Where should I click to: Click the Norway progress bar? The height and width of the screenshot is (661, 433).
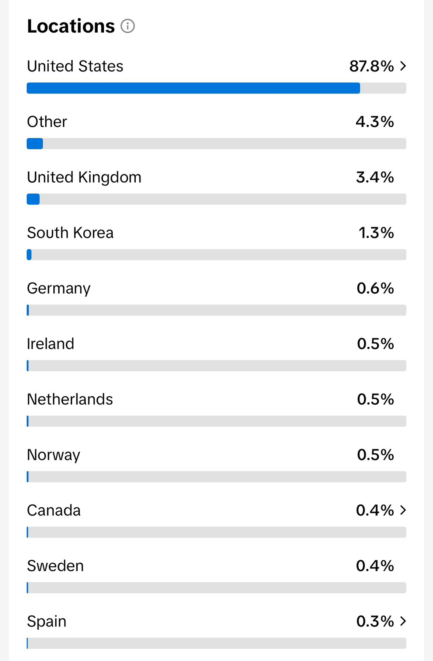[216, 477]
